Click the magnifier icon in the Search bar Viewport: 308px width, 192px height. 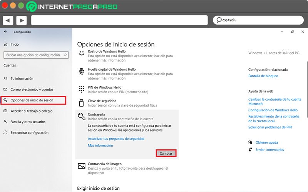(x=219, y=20)
